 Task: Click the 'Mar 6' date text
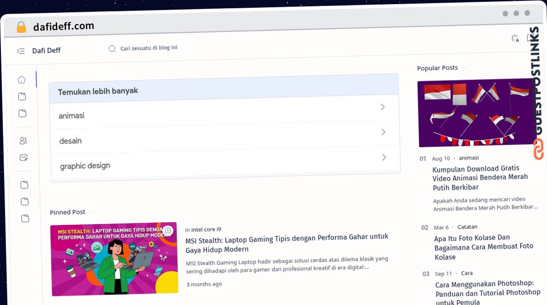[441, 227]
